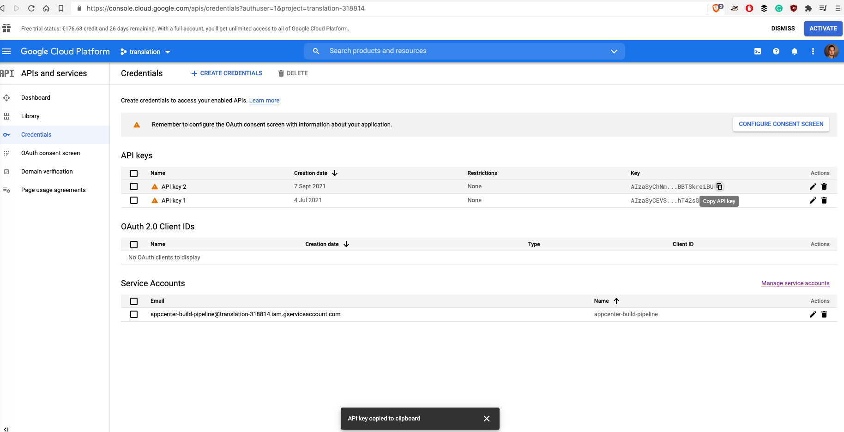Open Dashboard in the sidebar
This screenshot has height=432, width=844.
click(x=36, y=98)
